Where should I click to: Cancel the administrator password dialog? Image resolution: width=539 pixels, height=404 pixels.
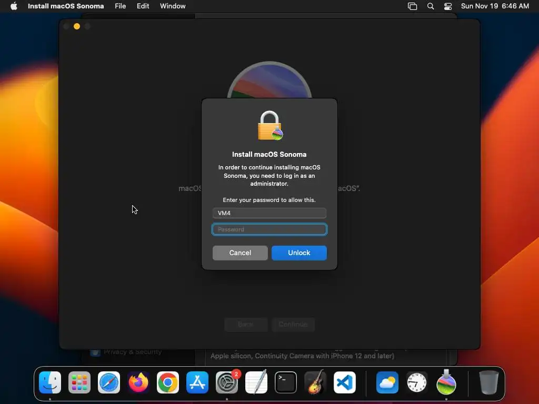(240, 253)
